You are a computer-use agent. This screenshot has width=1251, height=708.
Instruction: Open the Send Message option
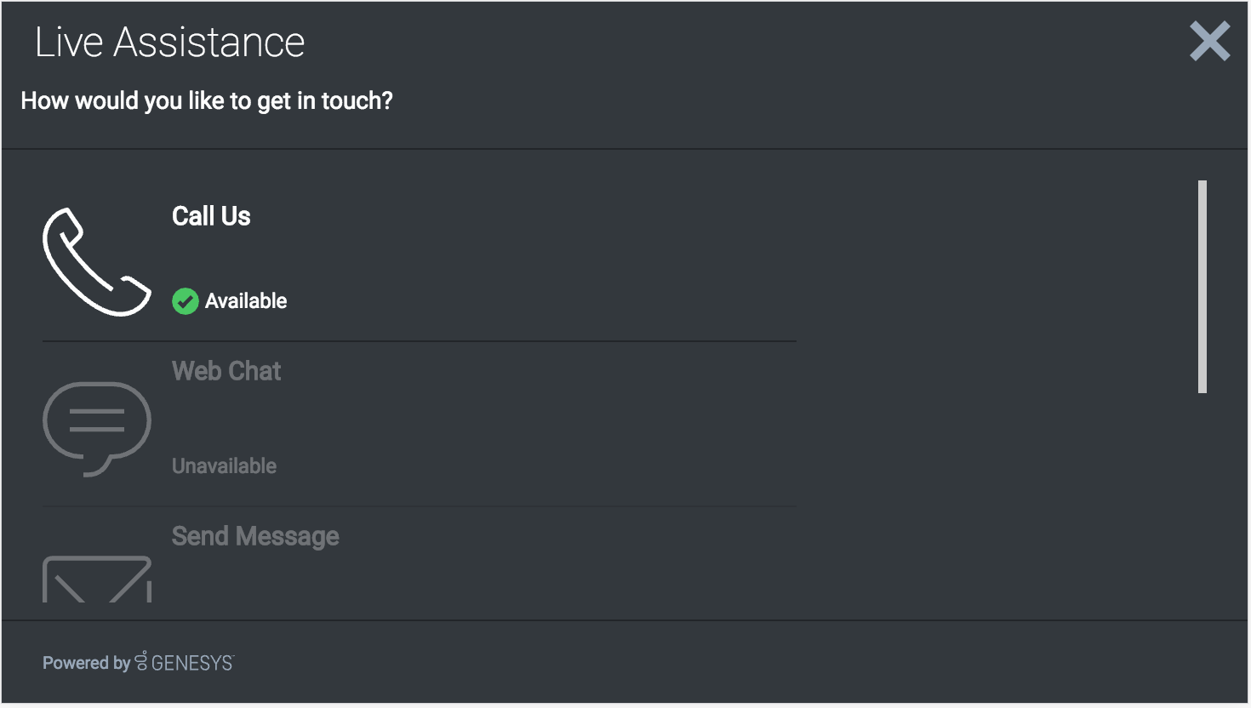coord(255,536)
